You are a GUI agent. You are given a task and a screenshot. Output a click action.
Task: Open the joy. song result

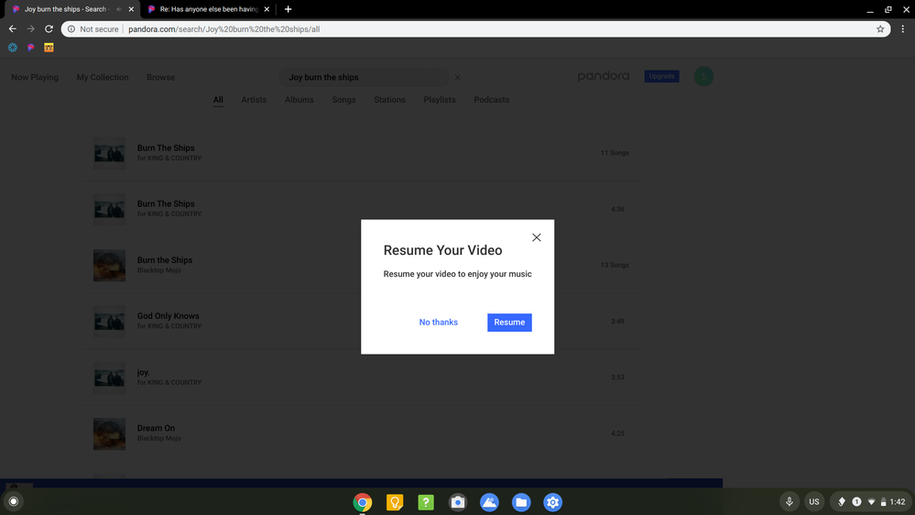(362, 378)
